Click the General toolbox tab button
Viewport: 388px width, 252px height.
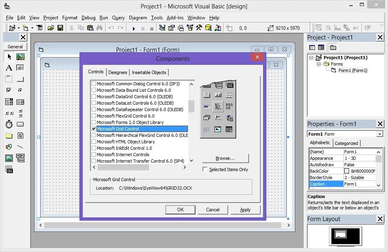coord(15,47)
